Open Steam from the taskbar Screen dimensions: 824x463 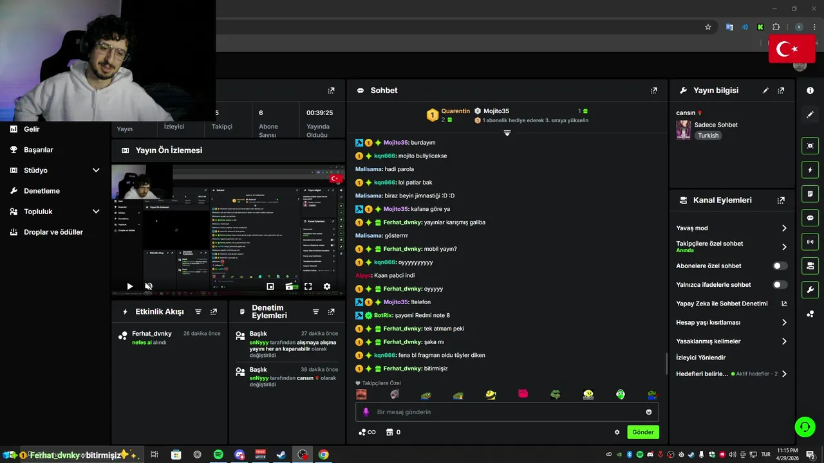pyautogui.click(x=281, y=455)
